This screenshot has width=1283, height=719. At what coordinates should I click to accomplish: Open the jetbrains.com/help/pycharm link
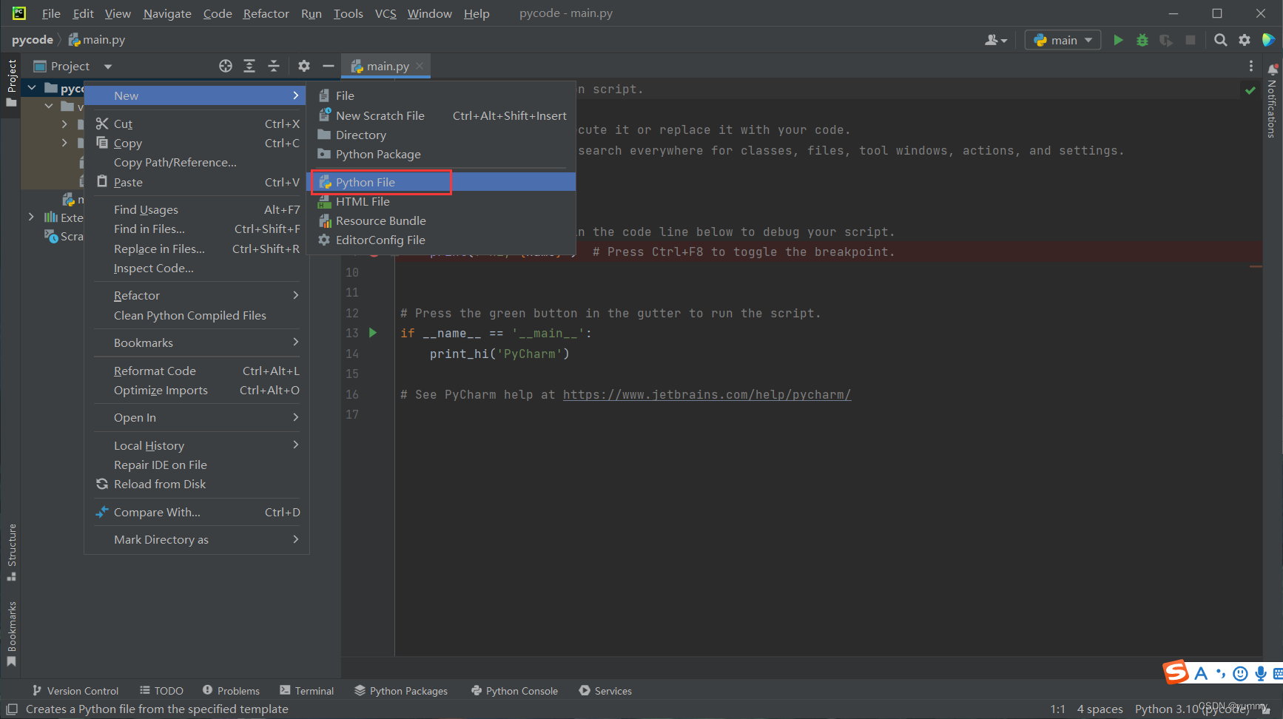tap(707, 394)
